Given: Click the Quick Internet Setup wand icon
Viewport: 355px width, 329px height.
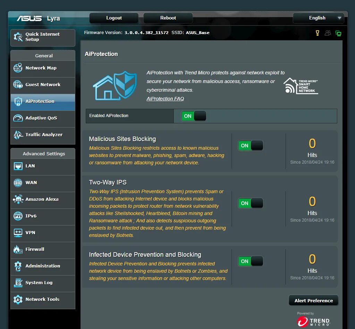Looking at the screenshot, I should coord(18,37).
